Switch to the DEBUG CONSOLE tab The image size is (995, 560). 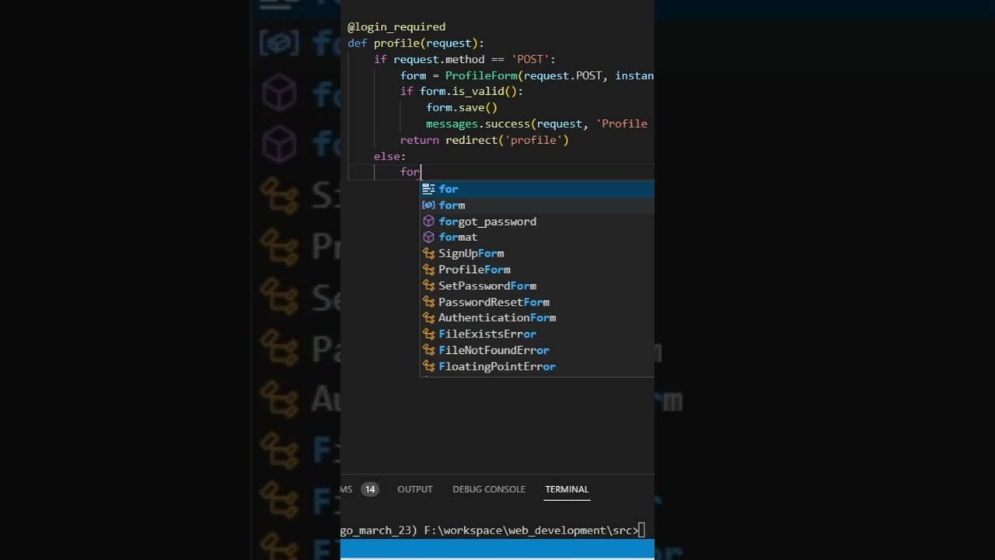pyautogui.click(x=489, y=489)
